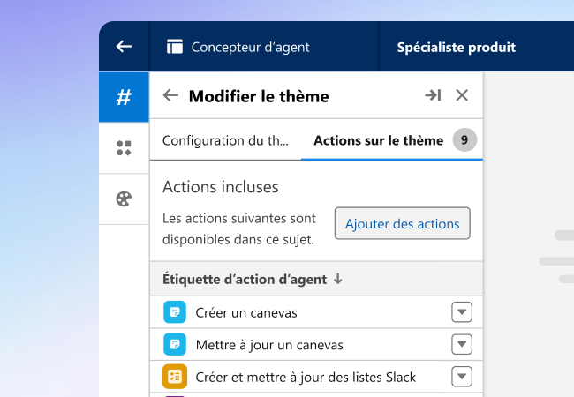
Task: Click the Spécialiste produit agent title
Action: click(457, 47)
